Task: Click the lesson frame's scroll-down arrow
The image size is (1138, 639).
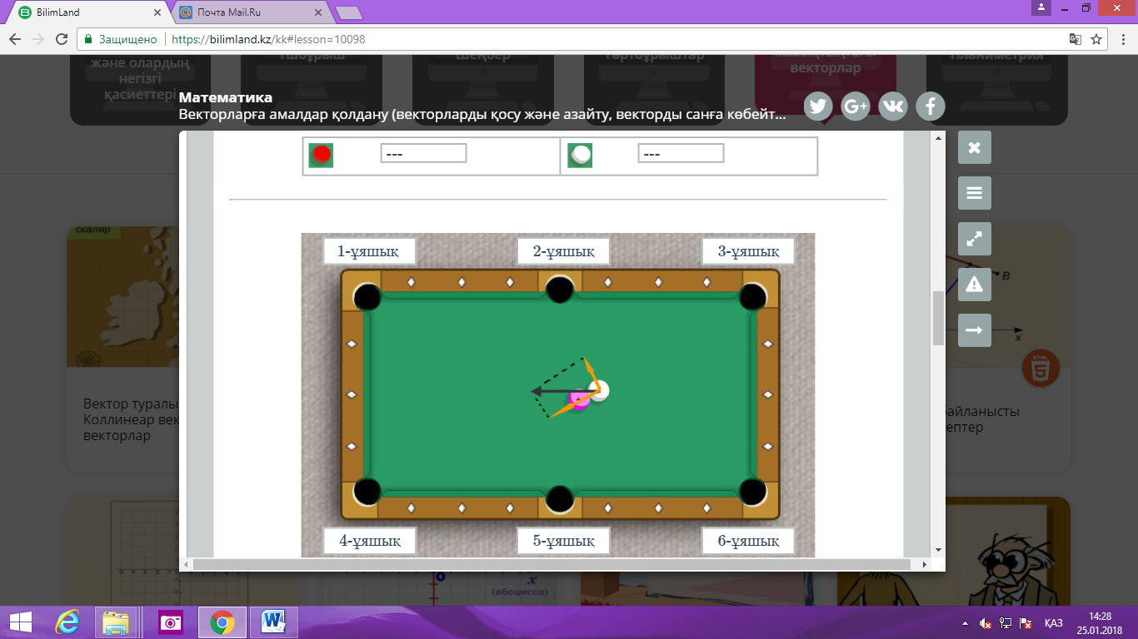Action: 938,550
